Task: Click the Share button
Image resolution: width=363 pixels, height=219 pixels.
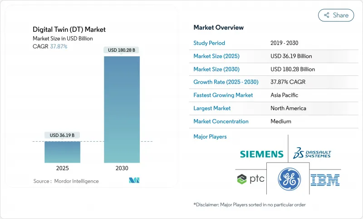Action: (x=336, y=15)
